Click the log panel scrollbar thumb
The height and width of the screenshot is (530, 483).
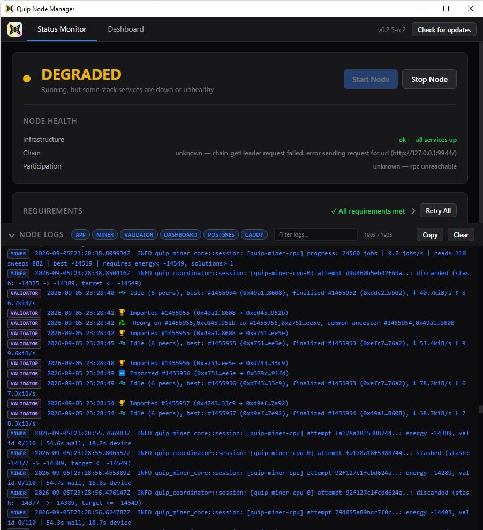pyautogui.click(x=480, y=409)
